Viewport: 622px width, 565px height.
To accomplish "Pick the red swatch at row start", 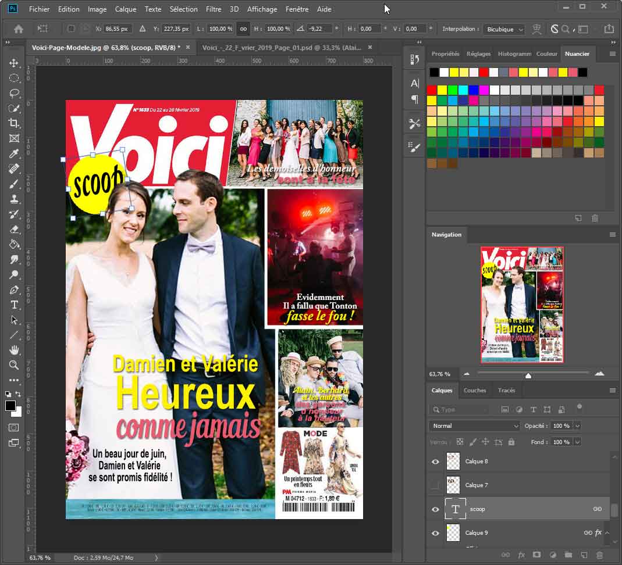I will coord(432,90).
